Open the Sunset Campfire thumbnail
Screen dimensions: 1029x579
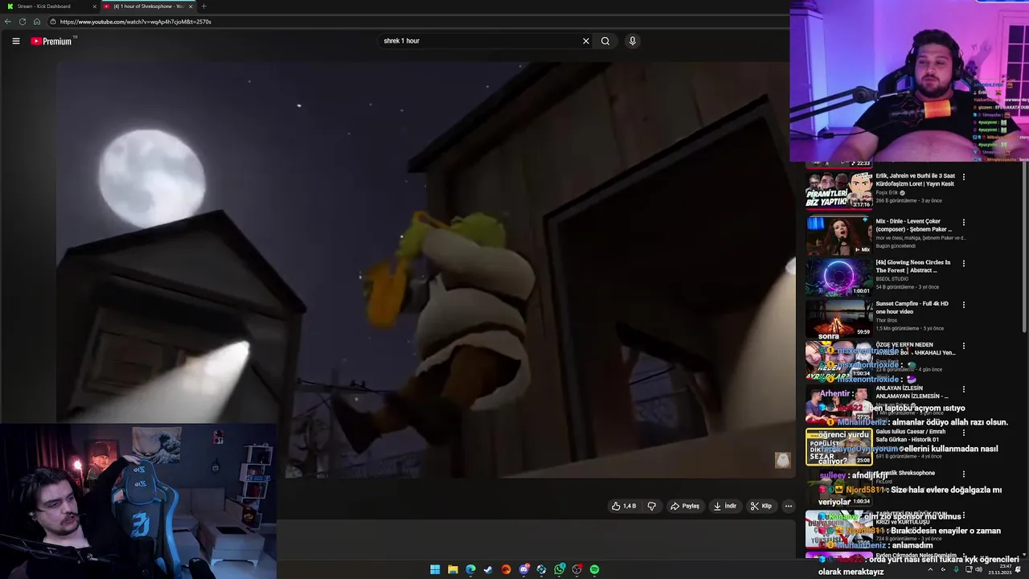tap(838, 318)
